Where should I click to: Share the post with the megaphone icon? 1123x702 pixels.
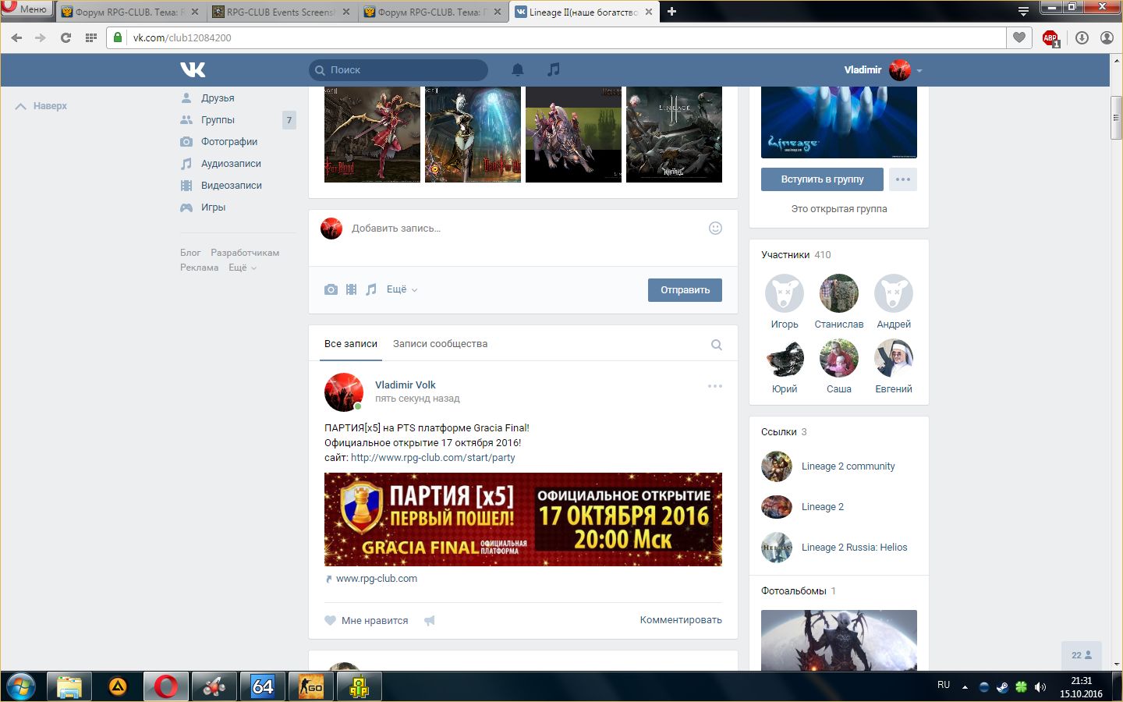point(429,621)
